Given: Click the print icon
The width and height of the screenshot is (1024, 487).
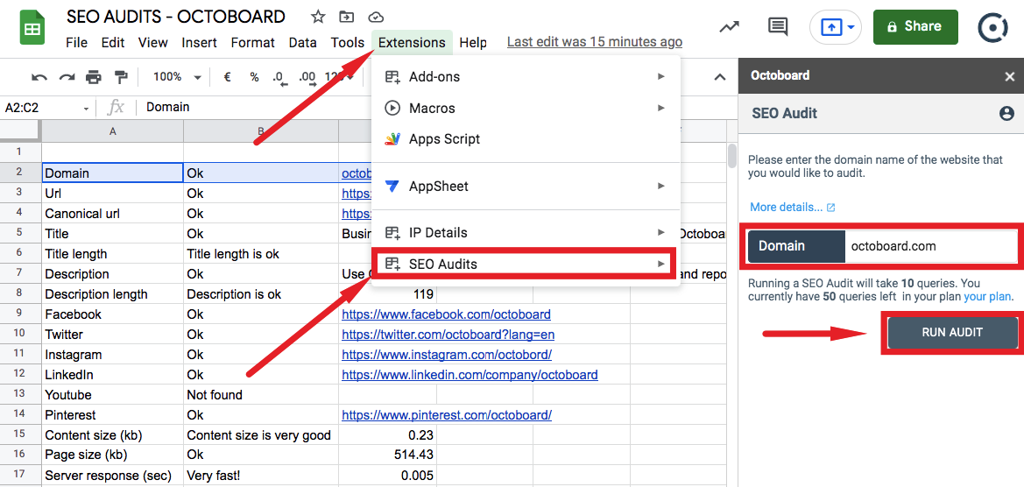Looking at the screenshot, I should [x=94, y=77].
